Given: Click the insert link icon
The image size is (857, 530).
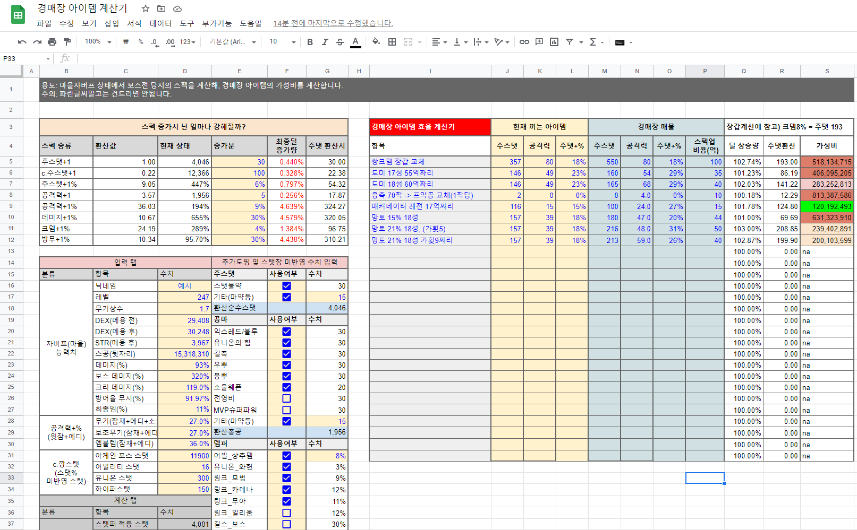Looking at the screenshot, I should click(524, 42).
